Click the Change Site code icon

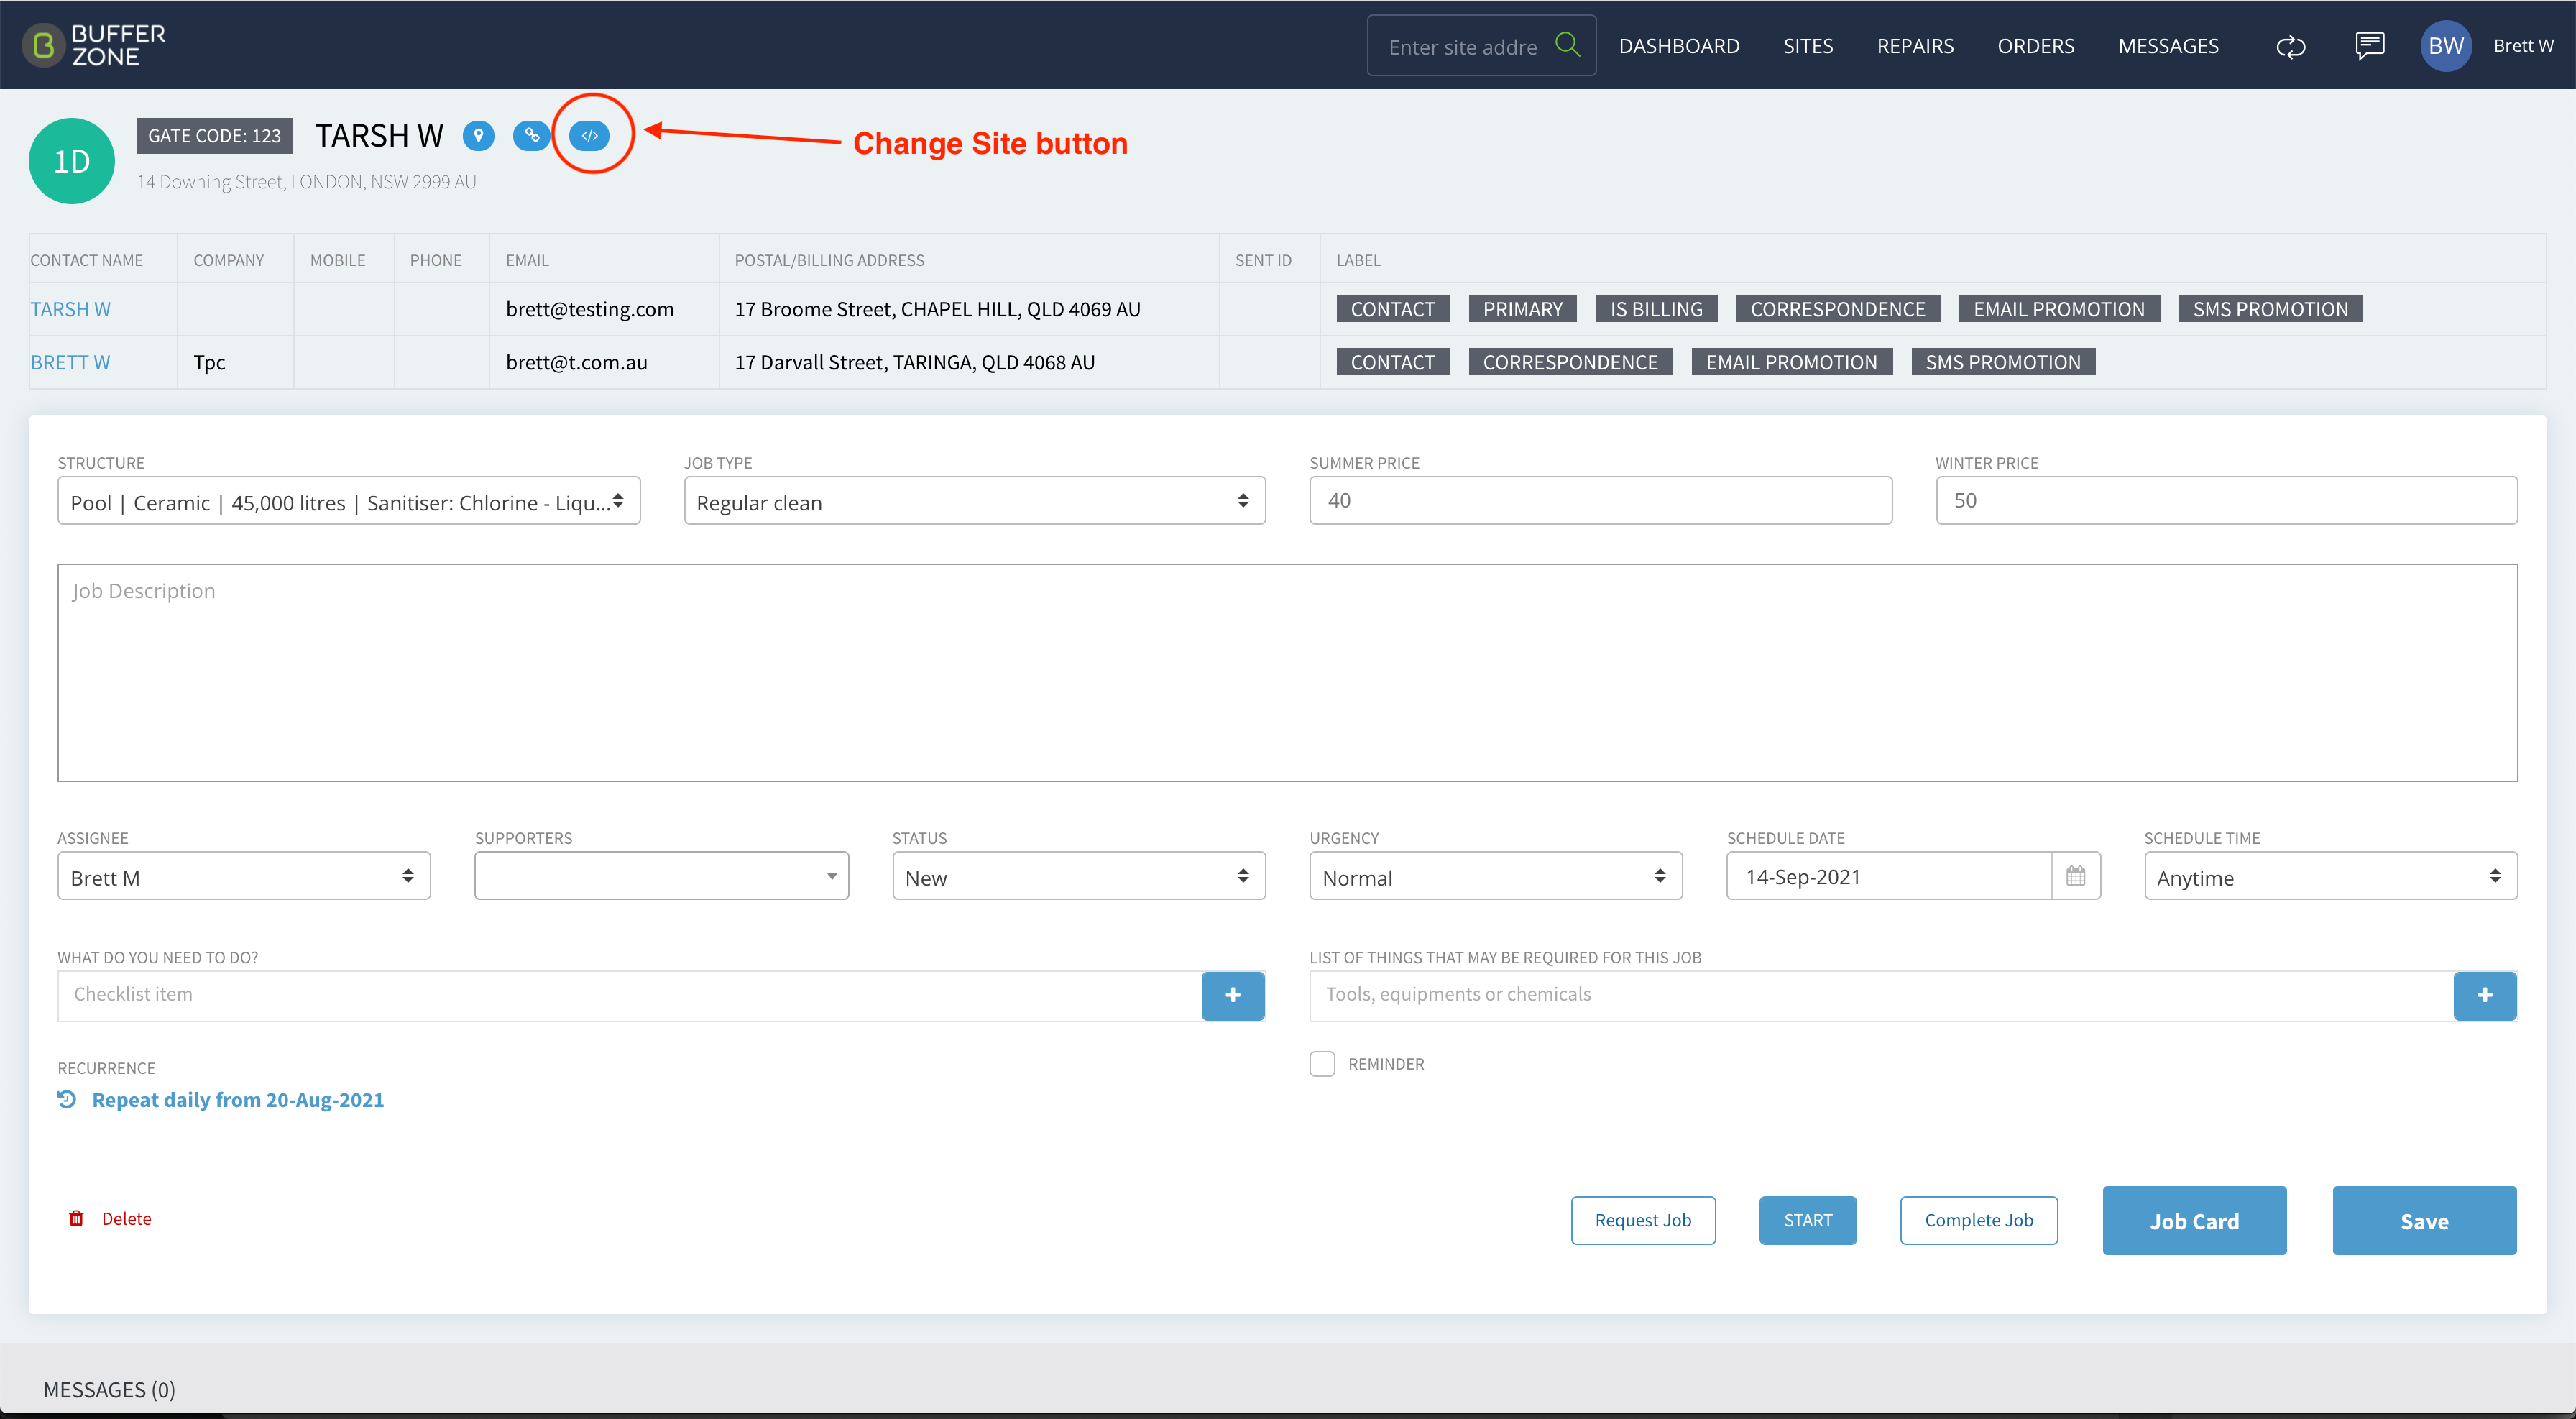pos(589,135)
